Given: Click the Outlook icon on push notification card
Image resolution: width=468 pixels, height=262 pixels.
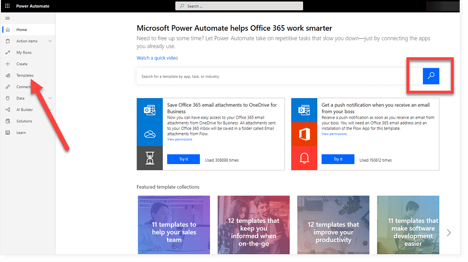Looking at the screenshot, I should click(x=304, y=110).
